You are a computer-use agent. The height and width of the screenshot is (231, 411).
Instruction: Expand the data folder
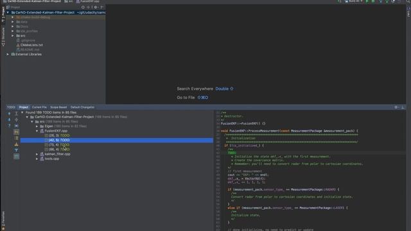click(x=13, y=22)
